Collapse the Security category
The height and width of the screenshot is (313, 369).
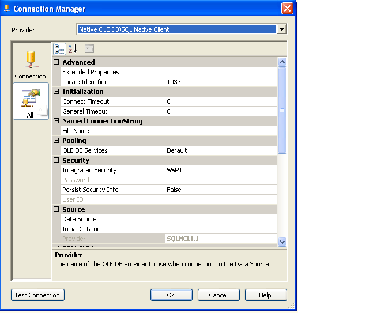click(56, 160)
